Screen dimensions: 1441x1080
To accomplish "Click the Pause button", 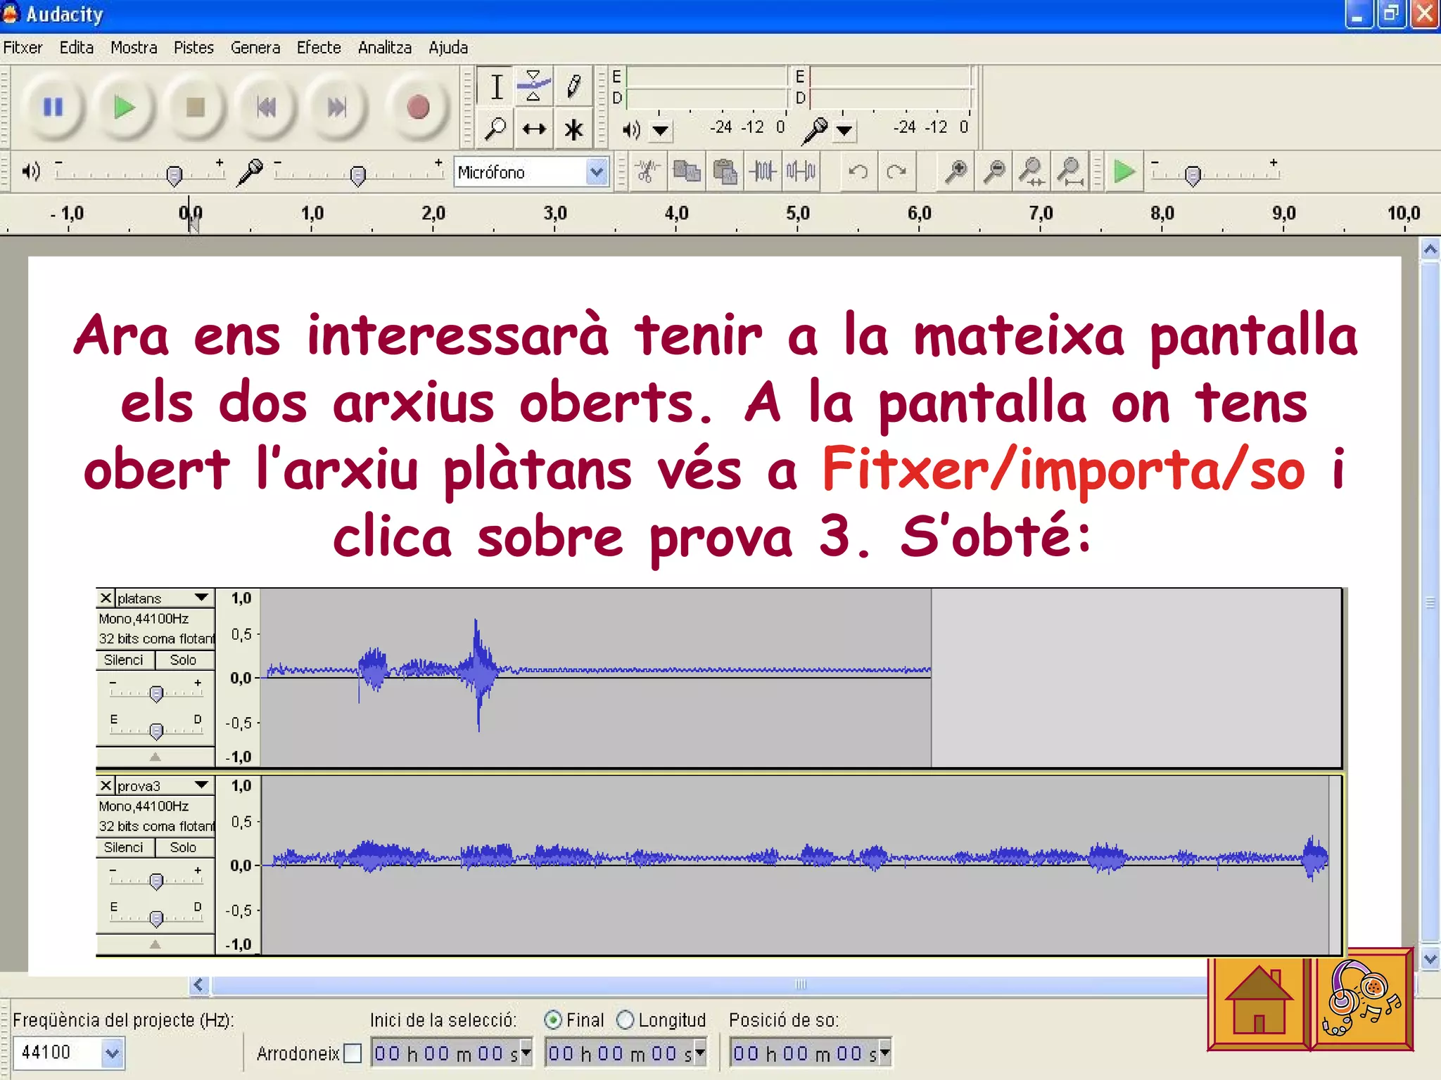I will click(x=53, y=107).
